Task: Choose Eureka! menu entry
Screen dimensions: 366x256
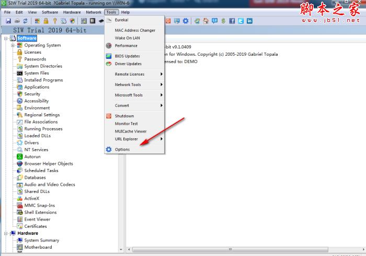Action: click(x=134, y=20)
